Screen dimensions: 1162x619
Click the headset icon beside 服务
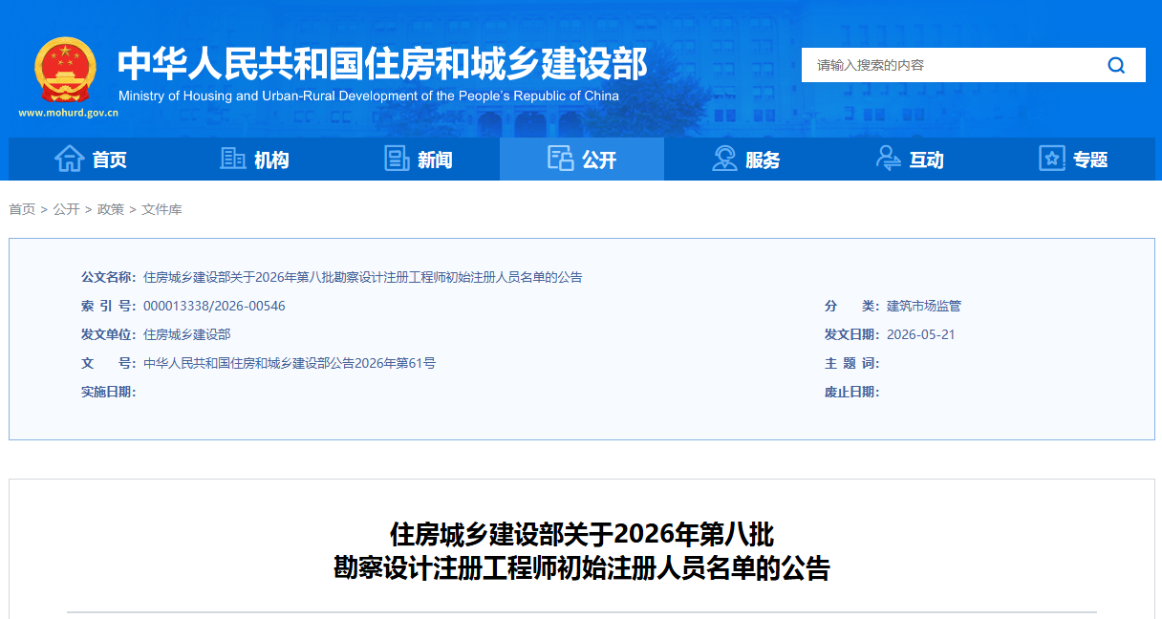tap(724, 159)
